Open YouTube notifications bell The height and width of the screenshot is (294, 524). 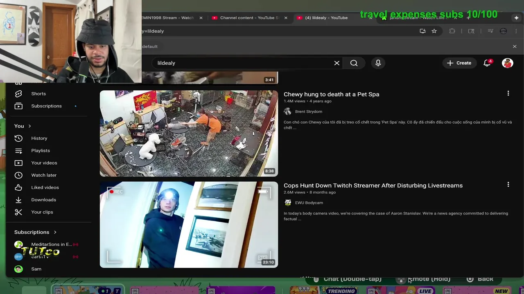(487, 63)
